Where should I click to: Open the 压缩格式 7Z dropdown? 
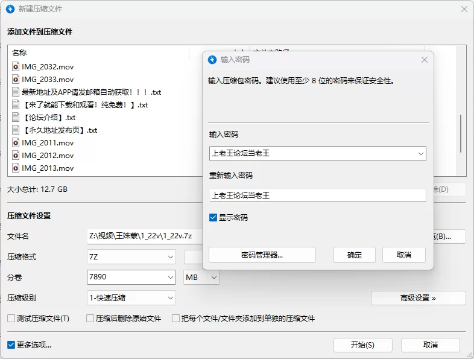170,257
